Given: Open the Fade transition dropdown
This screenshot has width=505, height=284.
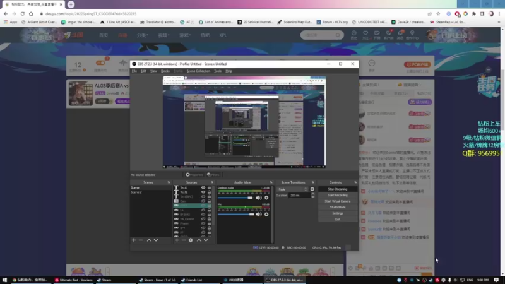Looking at the screenshot, I should coord(292,189).
